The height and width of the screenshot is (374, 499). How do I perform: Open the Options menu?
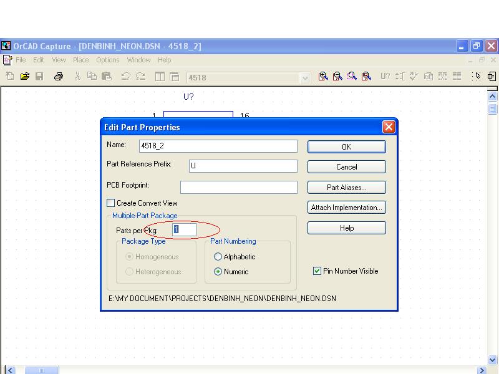[108, 60]
